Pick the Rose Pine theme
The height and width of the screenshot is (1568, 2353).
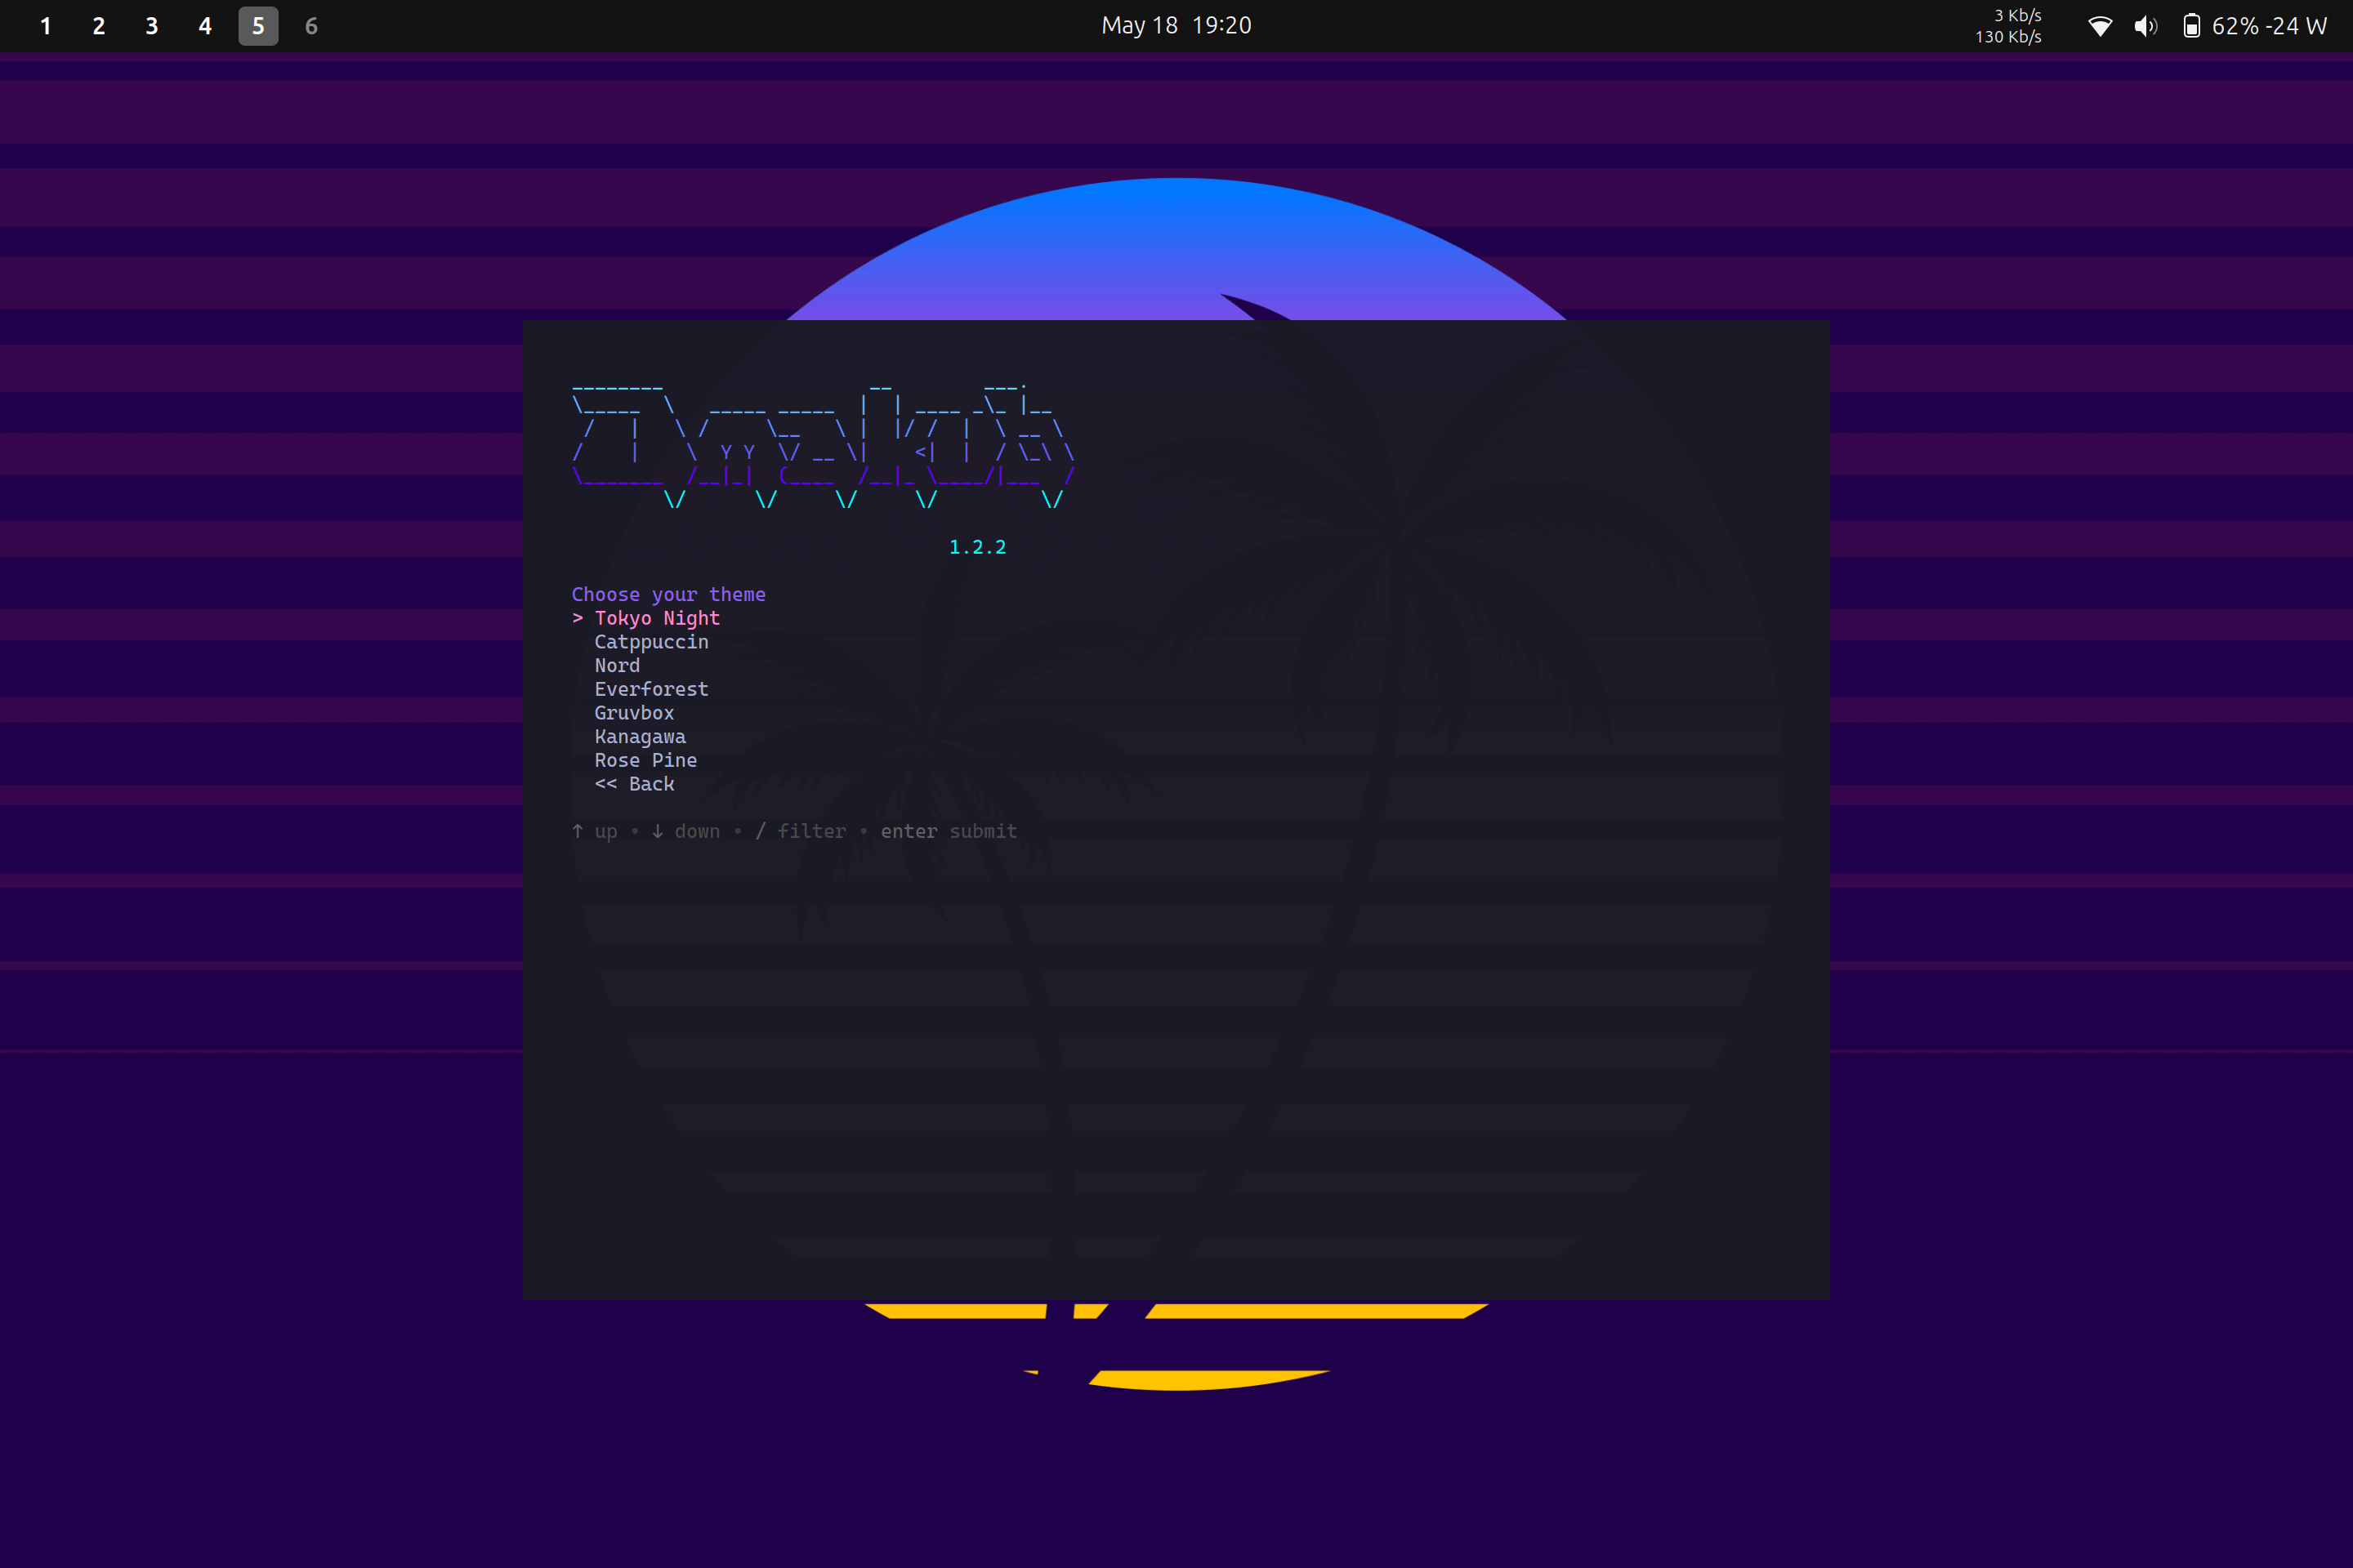point(645,760)
